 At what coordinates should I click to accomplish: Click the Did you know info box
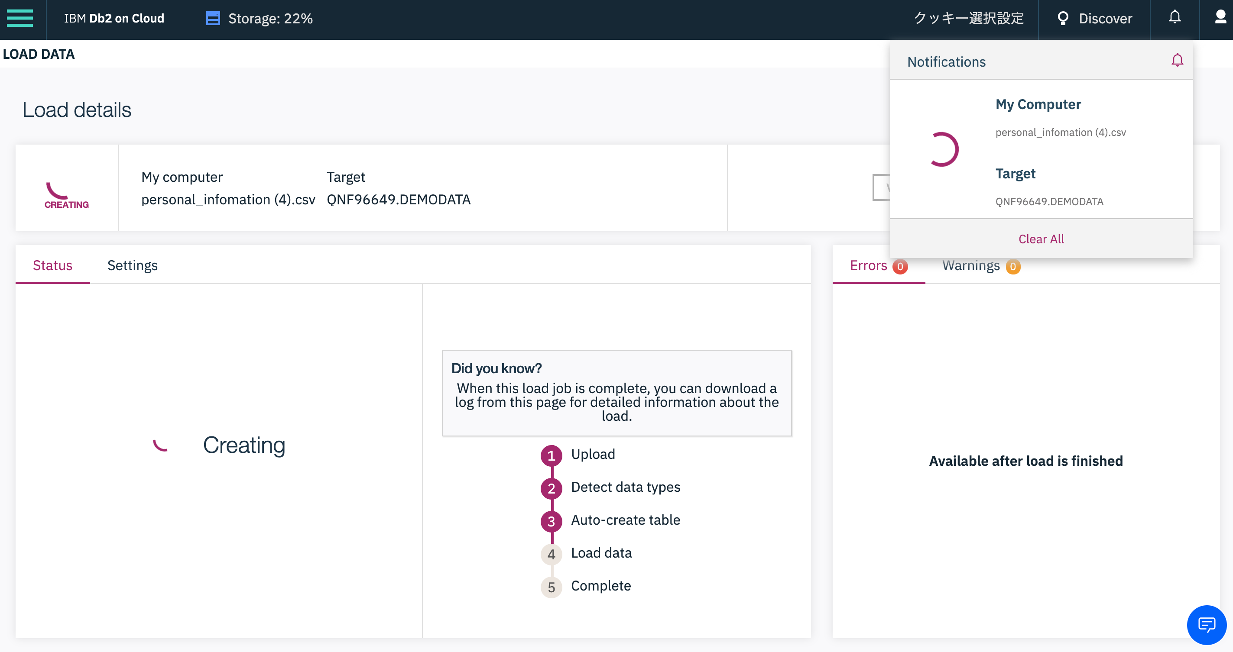tap(616, 393)
